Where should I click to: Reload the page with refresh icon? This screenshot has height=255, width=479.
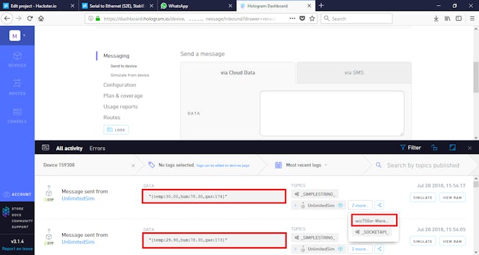point(30,18)
